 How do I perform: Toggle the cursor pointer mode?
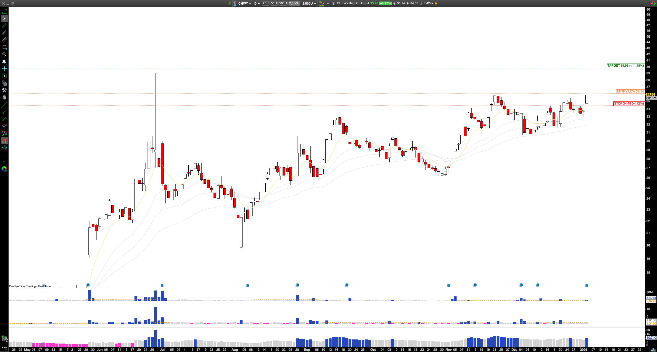coord(4,18)
